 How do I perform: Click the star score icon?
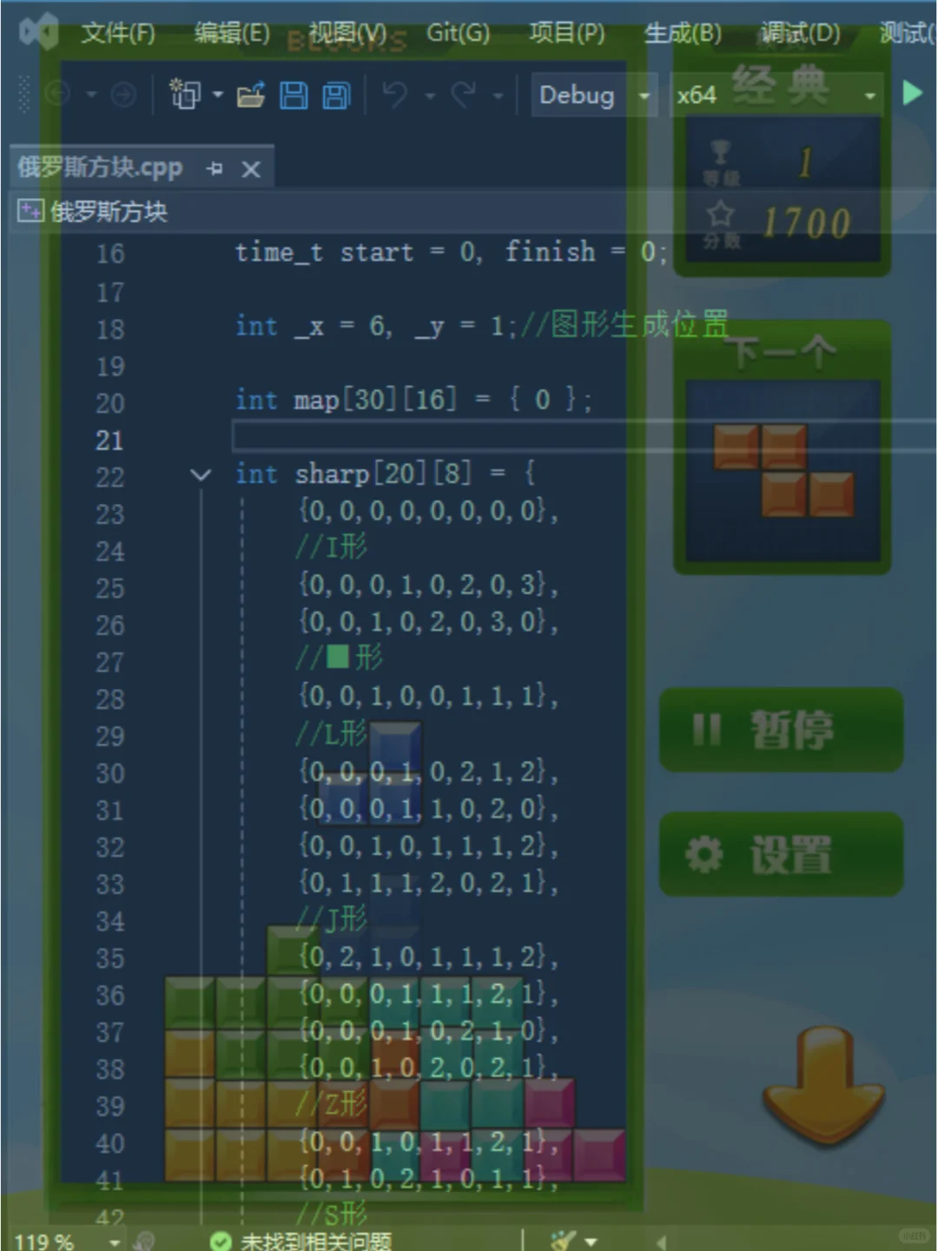pos(720,215)
